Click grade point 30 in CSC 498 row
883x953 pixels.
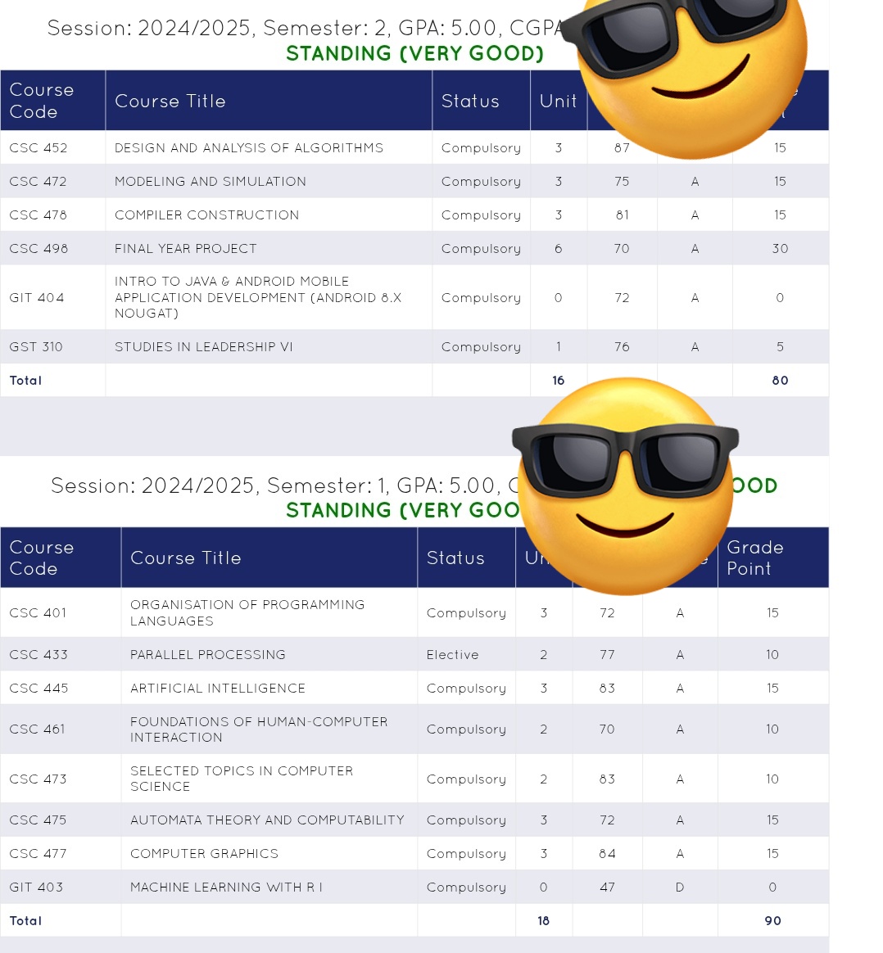pyautogui.click(x=780, y=248)
